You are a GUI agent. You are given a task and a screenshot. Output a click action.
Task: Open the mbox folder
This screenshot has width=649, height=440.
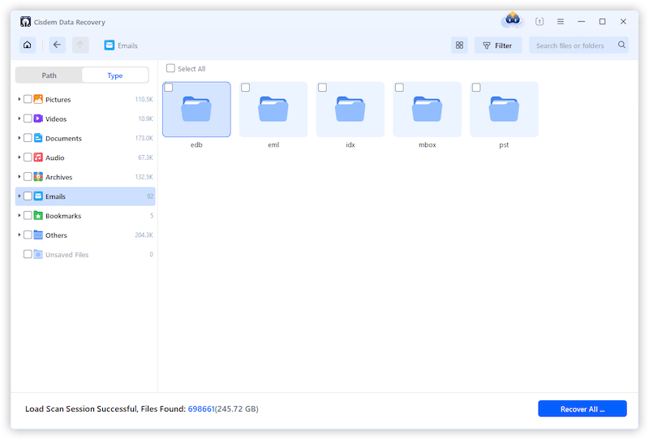tap(428, 110)
